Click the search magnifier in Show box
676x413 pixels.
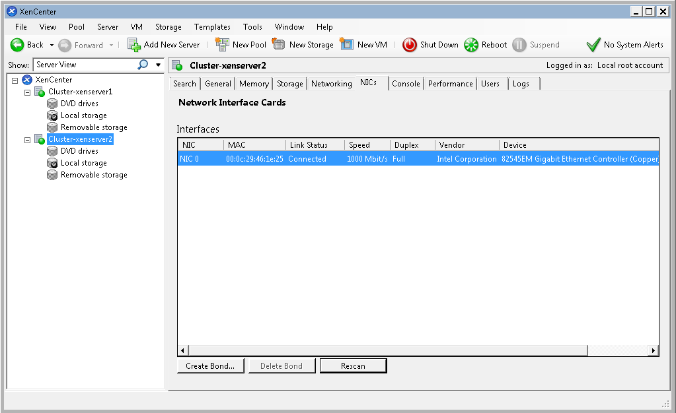click(143, 65)
